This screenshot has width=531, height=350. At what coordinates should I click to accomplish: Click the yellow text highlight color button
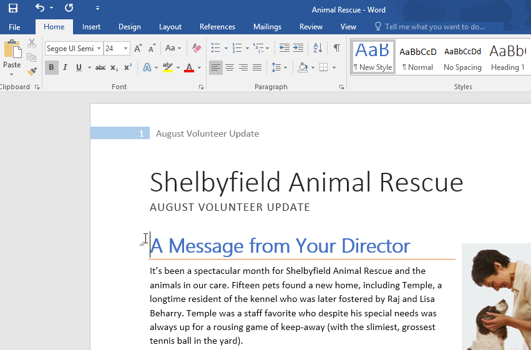tap(167, 67)
